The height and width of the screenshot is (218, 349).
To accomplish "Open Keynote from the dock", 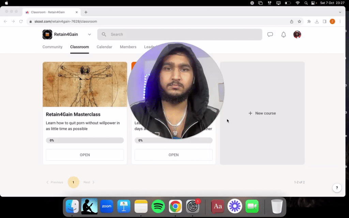I will pos(124,206).
